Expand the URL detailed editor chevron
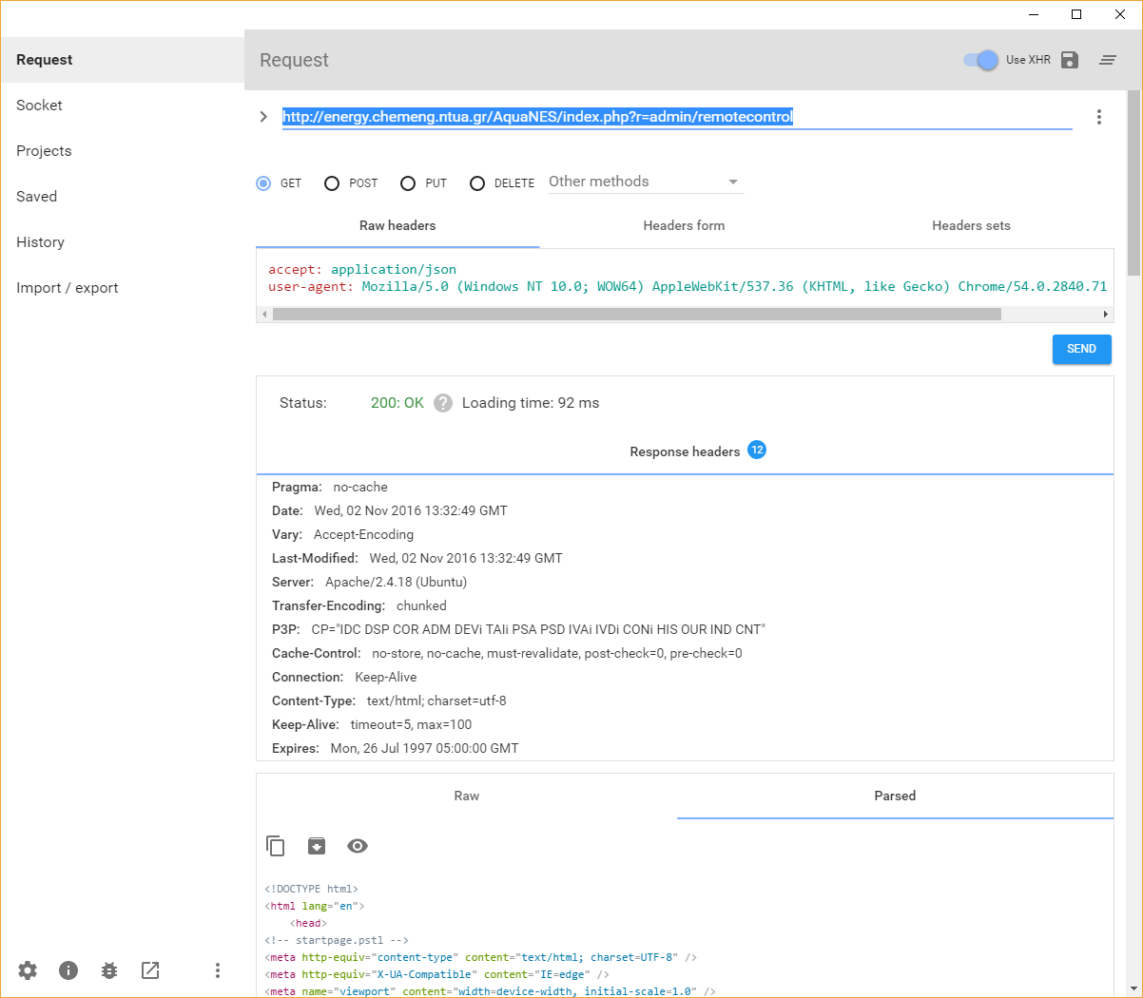 [263, 117]
